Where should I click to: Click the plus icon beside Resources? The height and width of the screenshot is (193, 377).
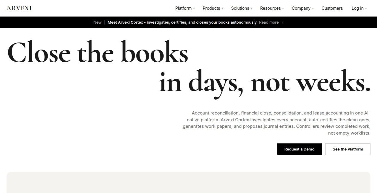(x=283, y=9)
